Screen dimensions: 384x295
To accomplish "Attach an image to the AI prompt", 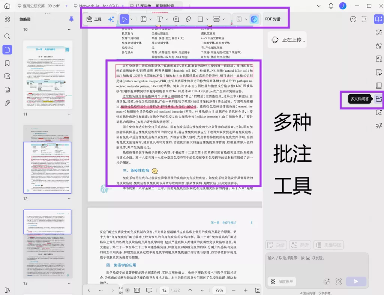I will pyautogui.click(x=327, y=281).
